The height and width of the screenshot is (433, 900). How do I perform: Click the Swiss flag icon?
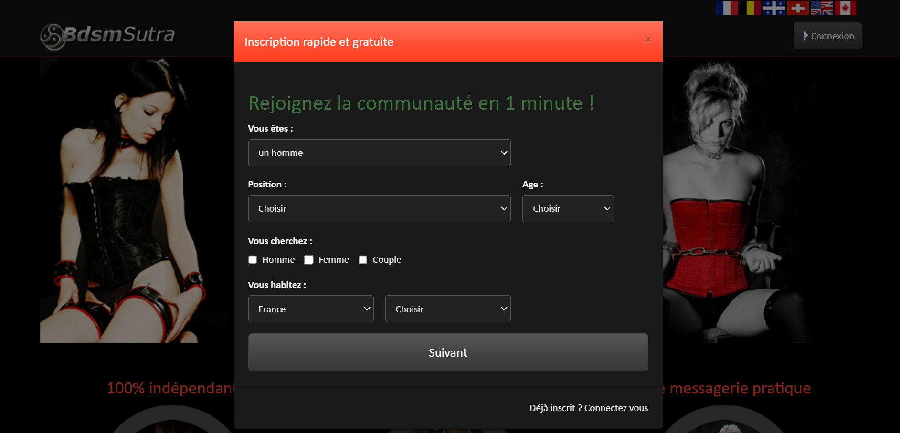click(x=798, y=8)
